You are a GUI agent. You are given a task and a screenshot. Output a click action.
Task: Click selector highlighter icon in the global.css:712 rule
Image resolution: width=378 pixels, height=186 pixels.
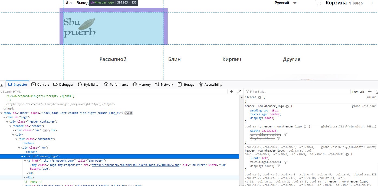point(305,127)
